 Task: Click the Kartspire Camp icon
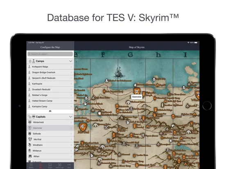[29, 107]
